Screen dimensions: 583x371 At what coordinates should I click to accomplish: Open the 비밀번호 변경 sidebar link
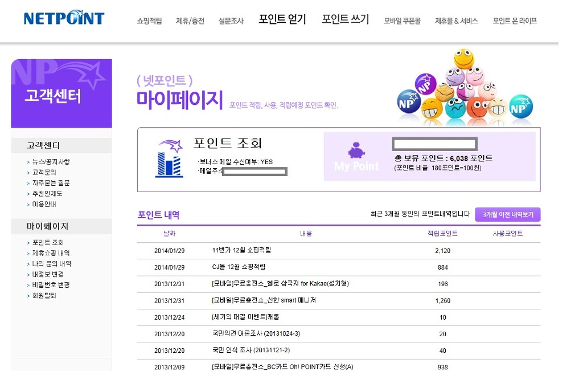pyautogui.click(x=51, y=285)
